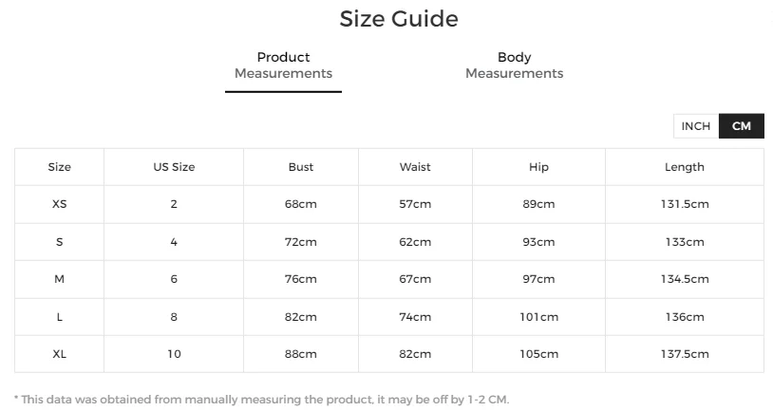773x411 pixels.
Task: Click the XS size row label
Action: (60, 204)
